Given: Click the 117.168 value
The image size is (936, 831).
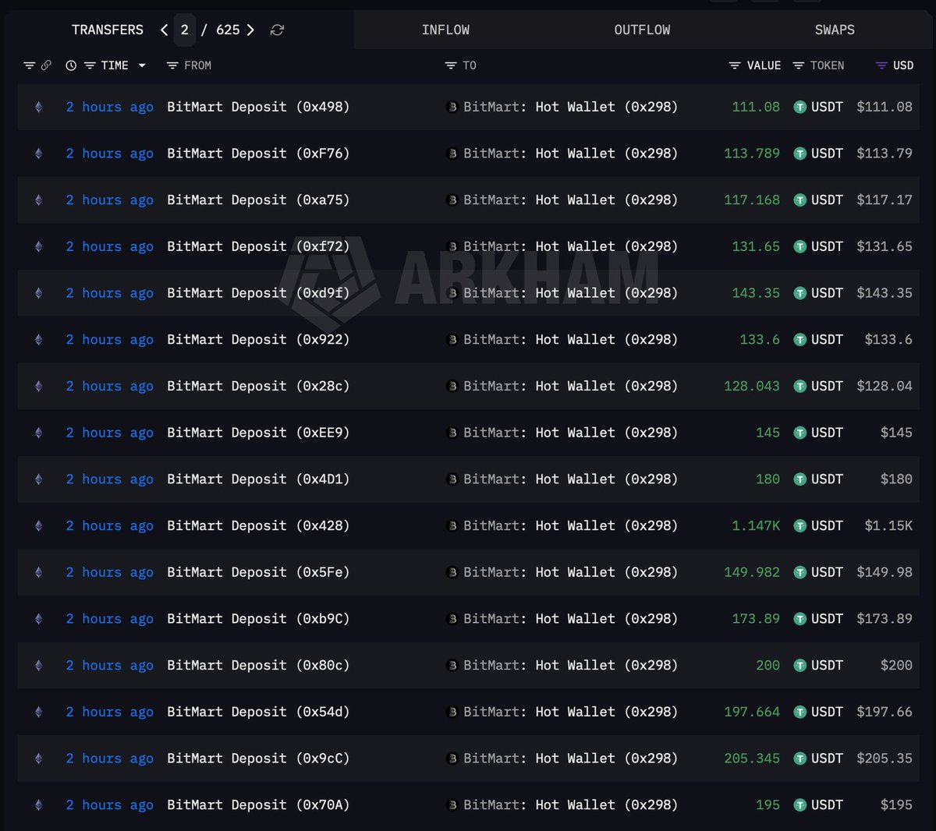Looking at the screenshot, I should (x=752, y=200).
